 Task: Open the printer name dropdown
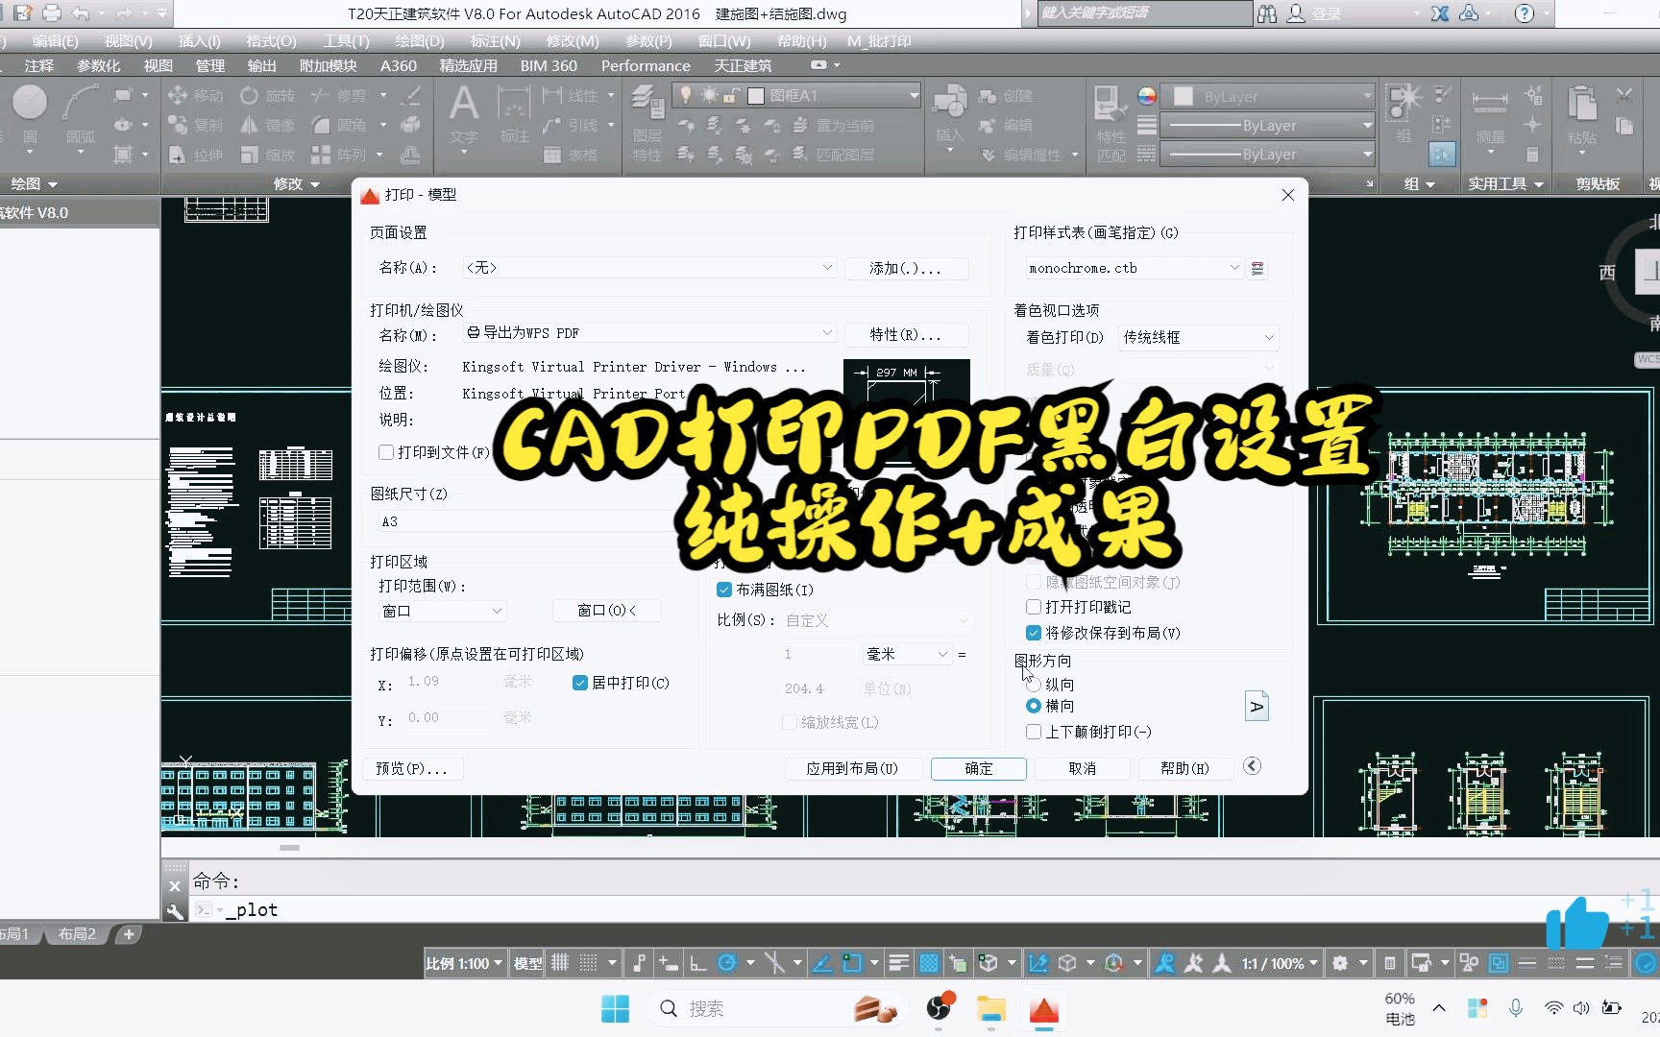pos(649,333)
